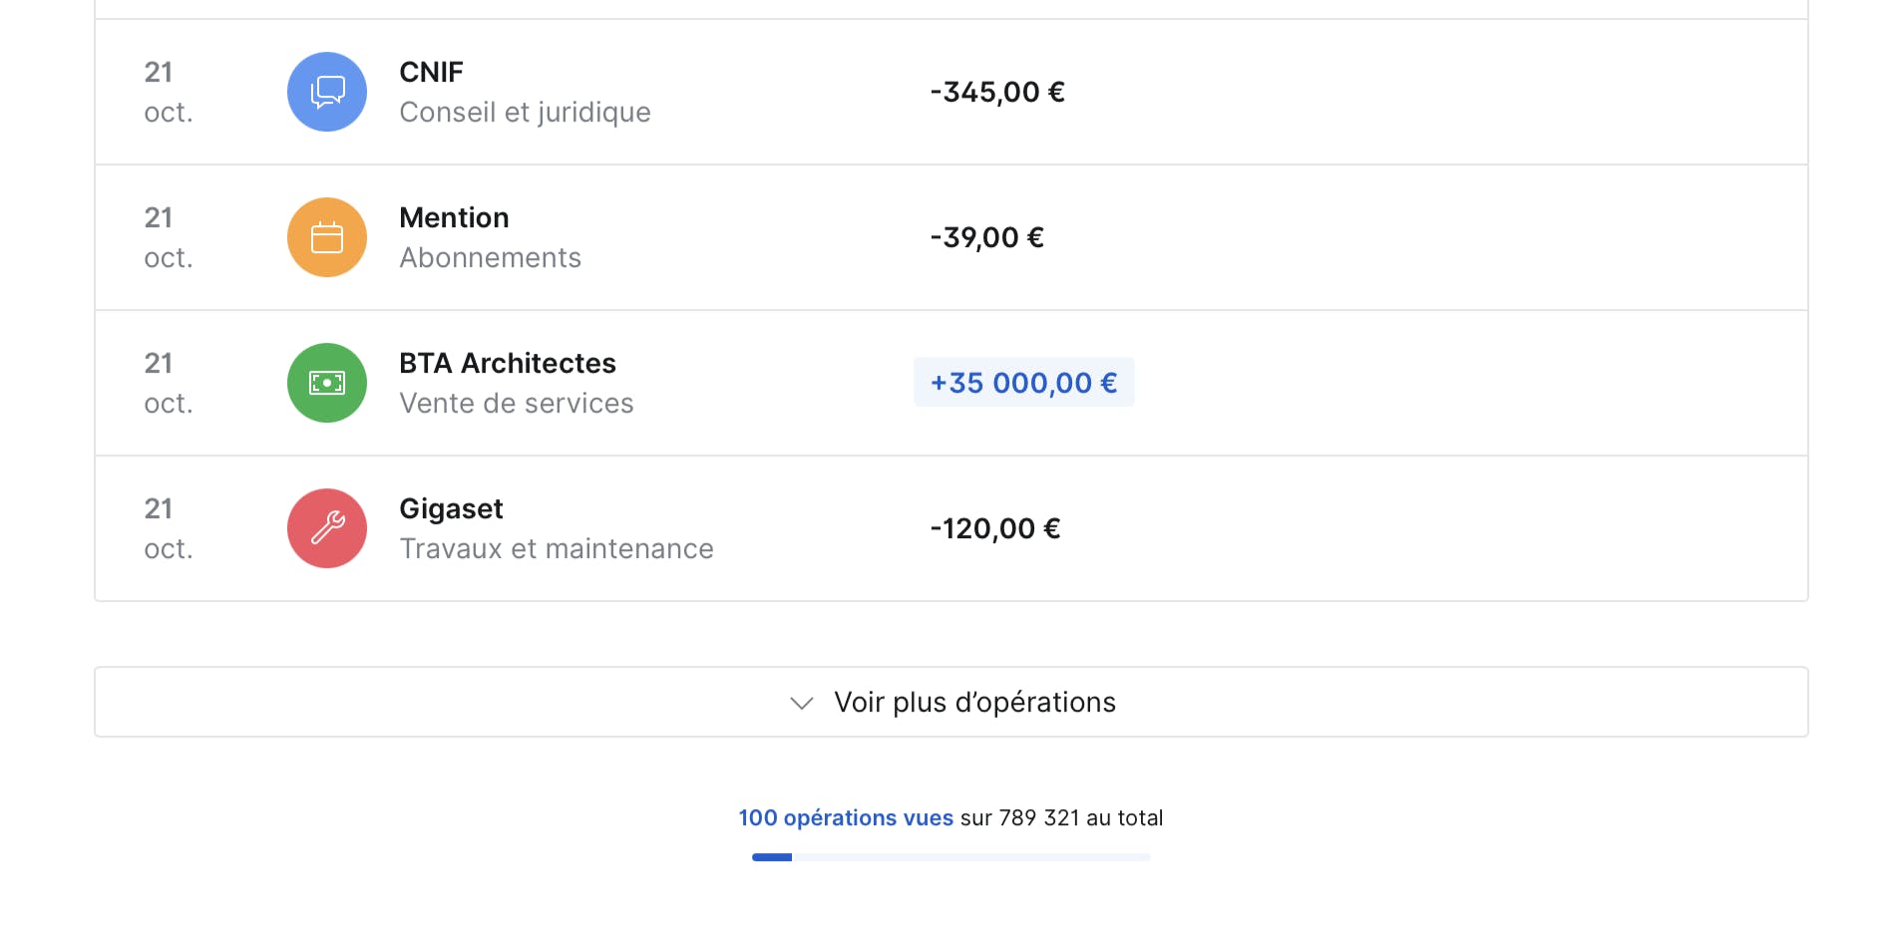Click the Travaux et maintenance category label
Viewport: 1903px width, 927px height.
557,548
